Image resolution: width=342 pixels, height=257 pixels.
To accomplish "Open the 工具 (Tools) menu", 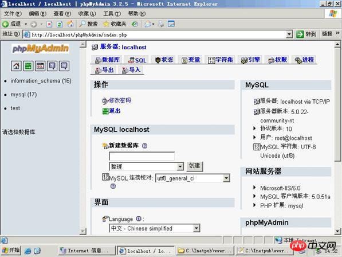I will tap(112, 14).
